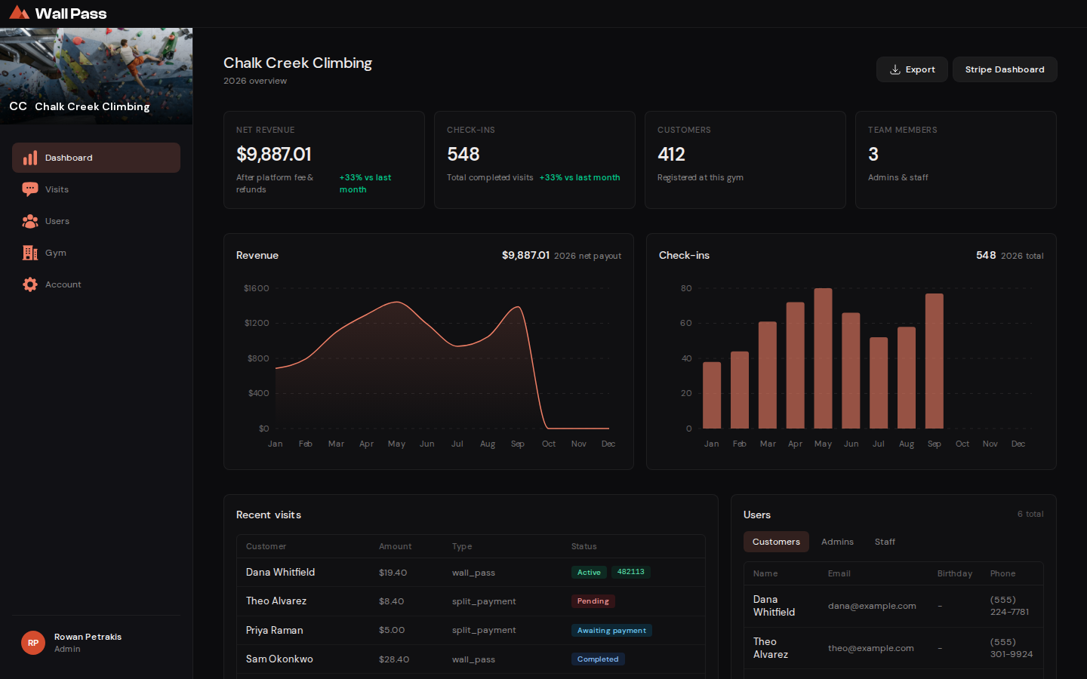The height and width of the screenshot is (679, 1087).
Task: Click the Pending status badge
Action: click(593, 601)
